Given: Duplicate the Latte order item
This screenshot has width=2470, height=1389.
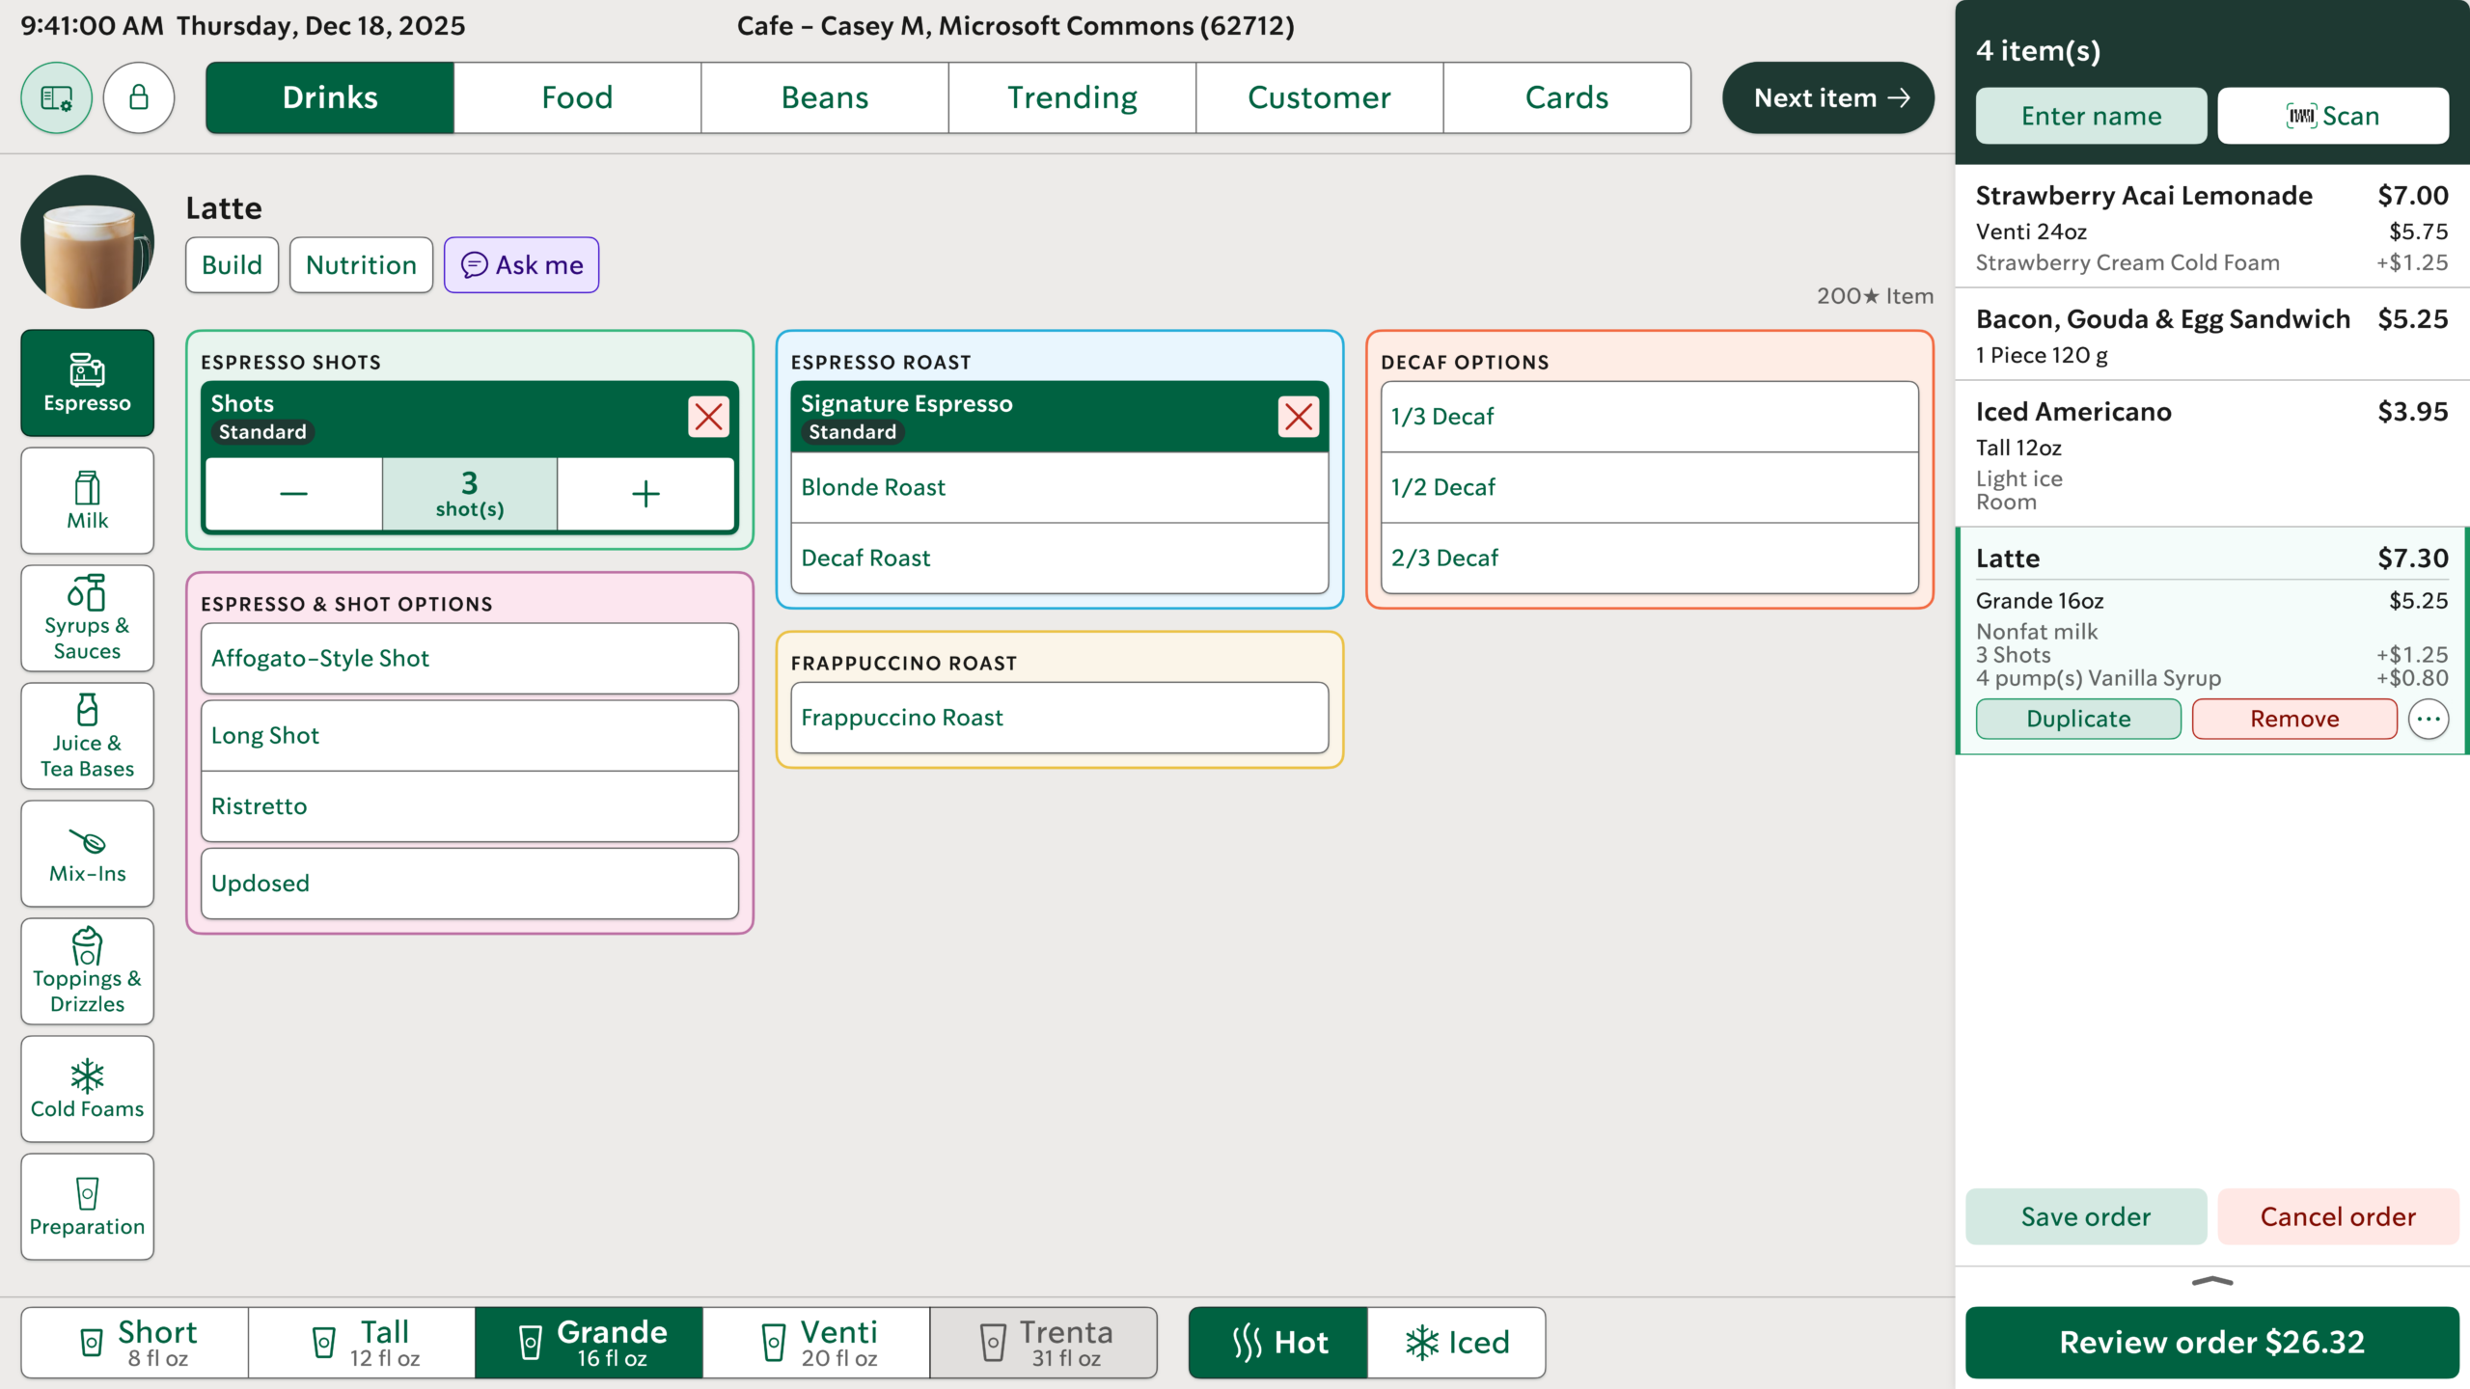Looking at the screenshot, I should (x=2078, y=719).
